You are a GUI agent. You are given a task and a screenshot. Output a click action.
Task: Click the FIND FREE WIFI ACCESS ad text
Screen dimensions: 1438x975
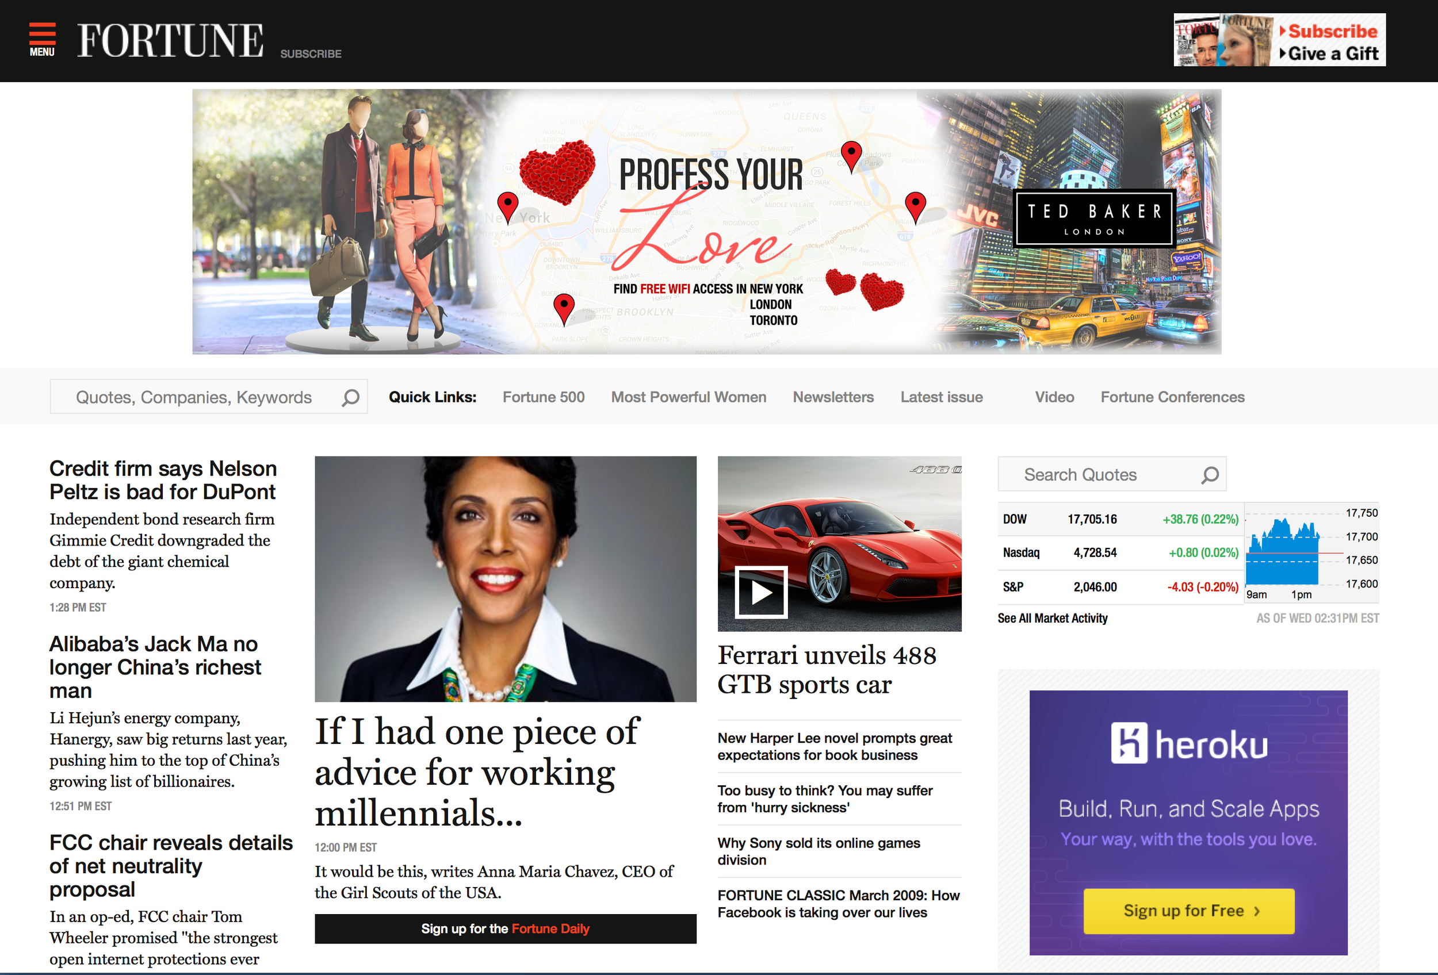(708, 304)
